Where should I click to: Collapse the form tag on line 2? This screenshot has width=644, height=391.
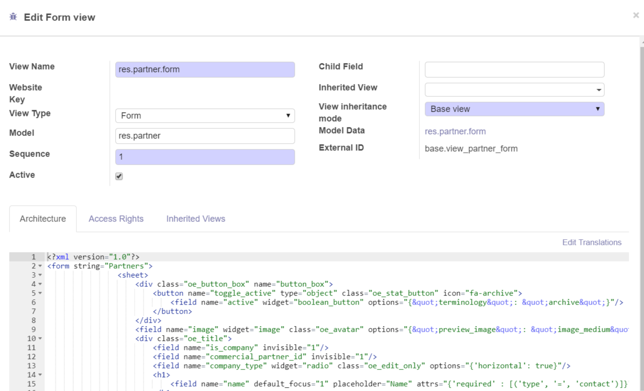(40, 266)
